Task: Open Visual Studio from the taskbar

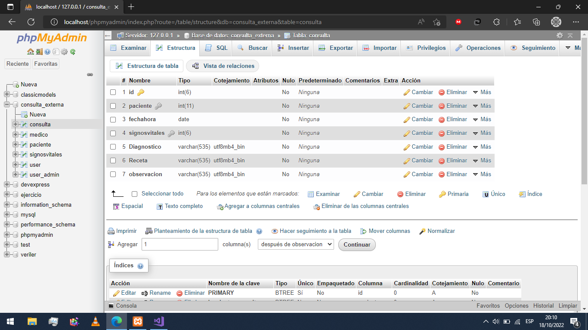Action: [159, 321]
